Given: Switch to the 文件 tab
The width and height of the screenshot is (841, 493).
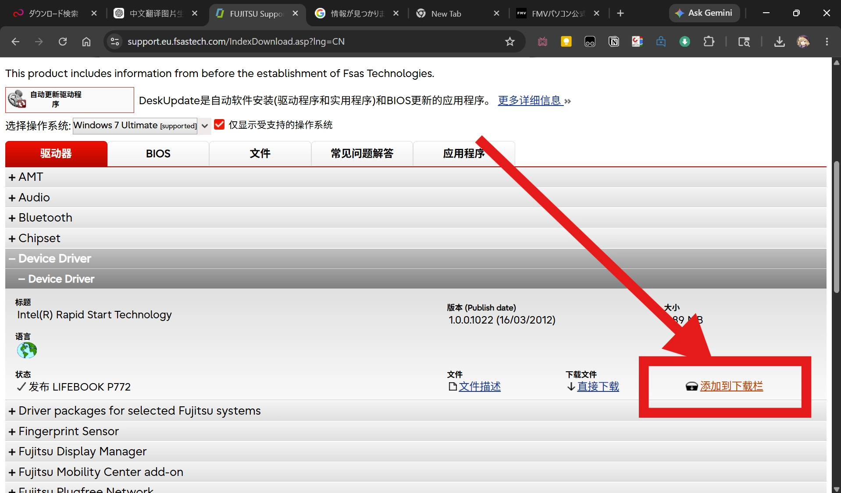Looking at the screenshot, I should coord(260,154).
